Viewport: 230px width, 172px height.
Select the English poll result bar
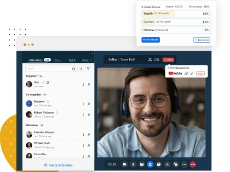176,14
